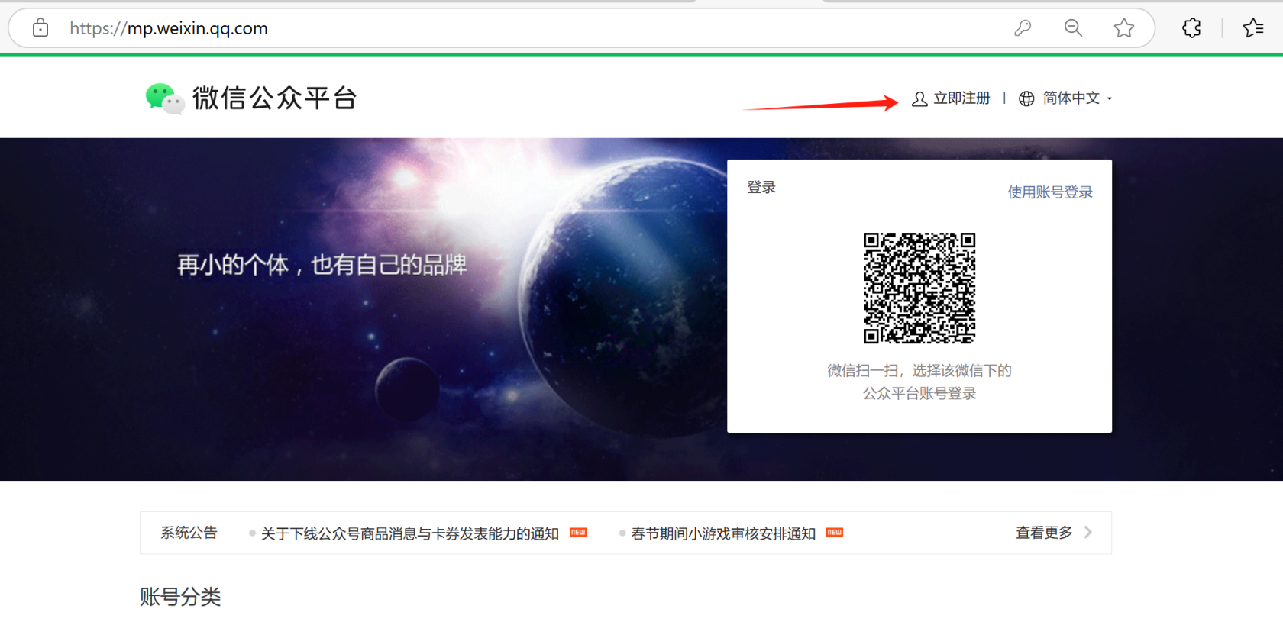This screenshot has width=1283, height=622.
Task: Open the favorites list icon
Action: tap(1253, 28)
